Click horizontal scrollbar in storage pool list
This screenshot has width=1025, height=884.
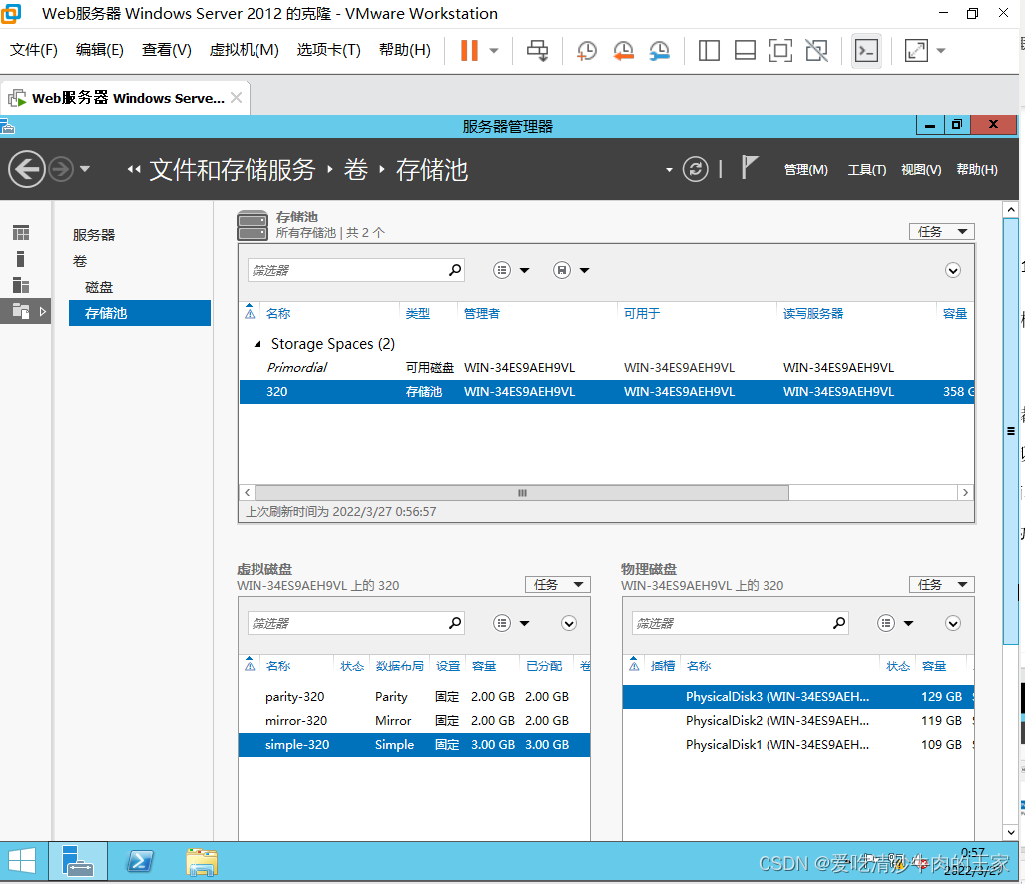(522, 493)
